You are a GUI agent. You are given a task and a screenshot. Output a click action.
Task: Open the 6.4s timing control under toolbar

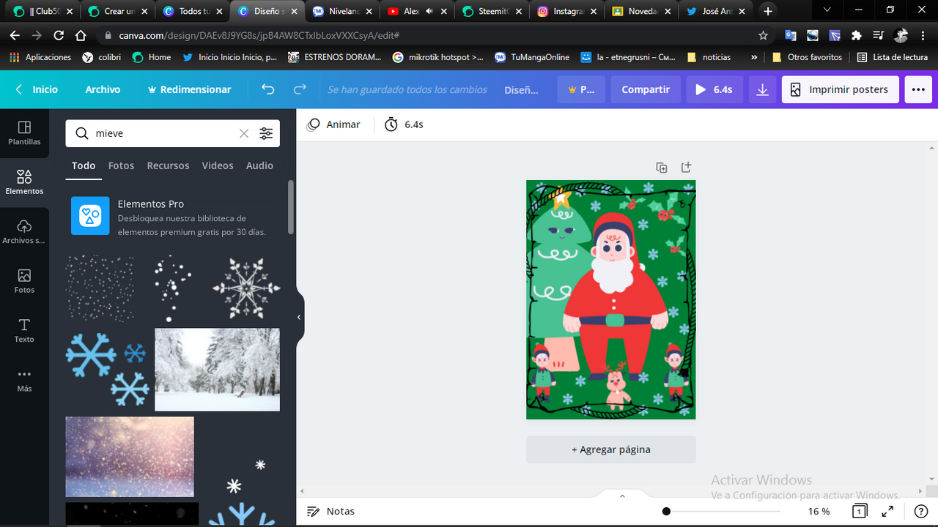pos(405,124)
